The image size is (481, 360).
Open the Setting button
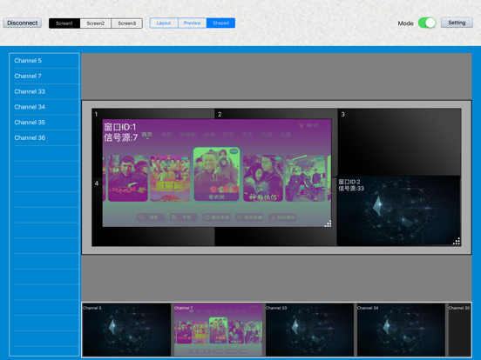457,23
